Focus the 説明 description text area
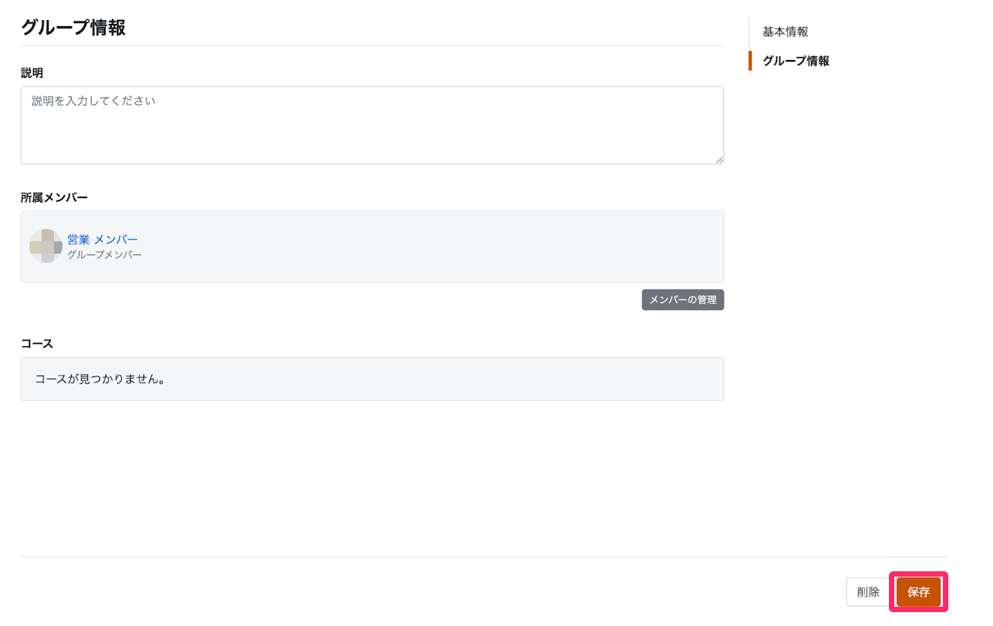This screenshot has width=993, height=626. (372, 125)
